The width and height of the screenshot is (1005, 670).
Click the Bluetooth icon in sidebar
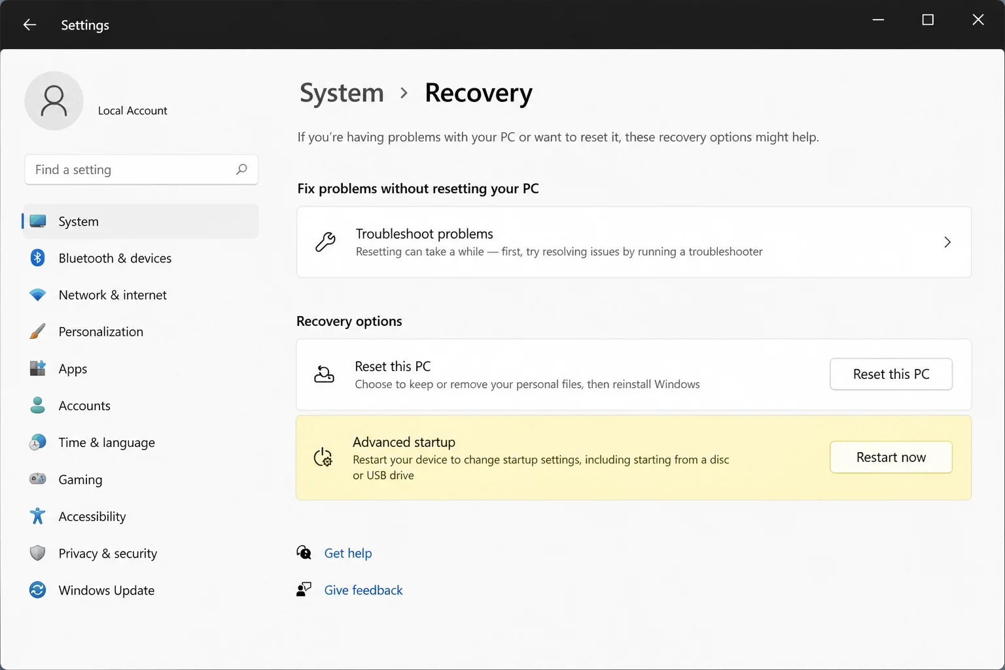pyautogui.click(x=38, y=258)
